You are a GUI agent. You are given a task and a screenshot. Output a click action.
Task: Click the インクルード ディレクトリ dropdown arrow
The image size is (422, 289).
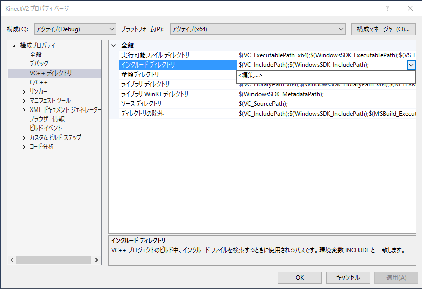(411, 65)
